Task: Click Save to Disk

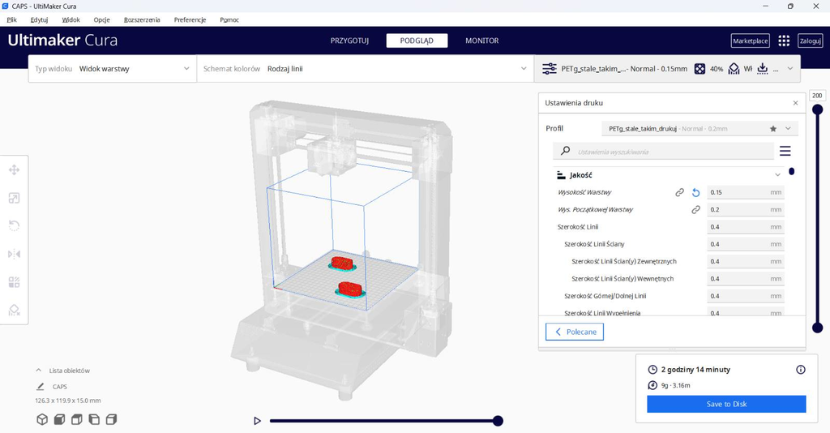Action: (x=726, y=404)
